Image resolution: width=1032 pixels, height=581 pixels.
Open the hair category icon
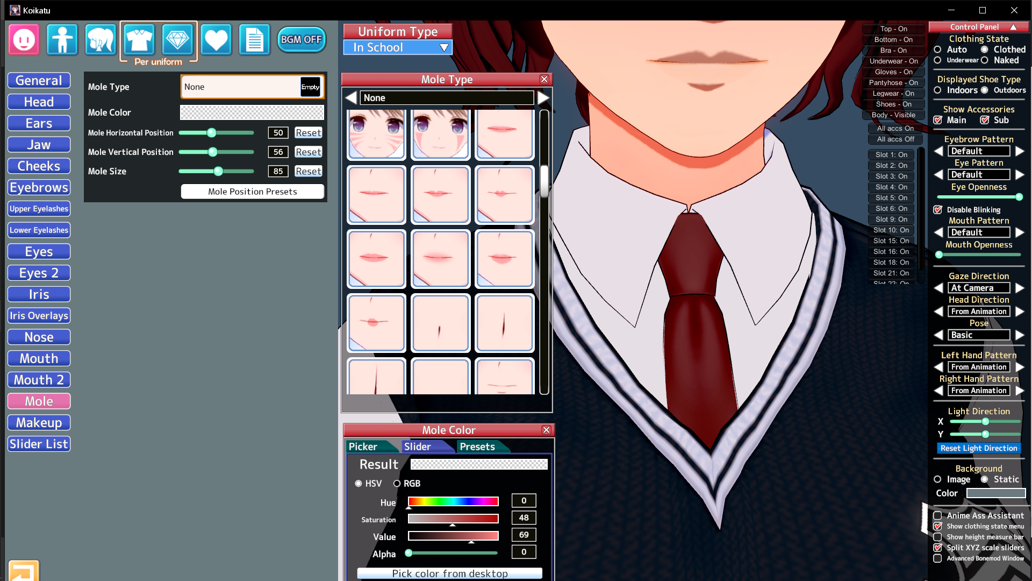point(101,39)
